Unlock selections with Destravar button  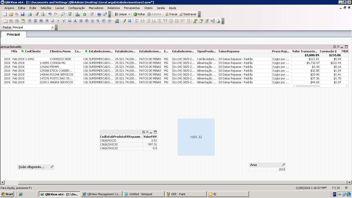pyautogui.click(x=188, y=14)
